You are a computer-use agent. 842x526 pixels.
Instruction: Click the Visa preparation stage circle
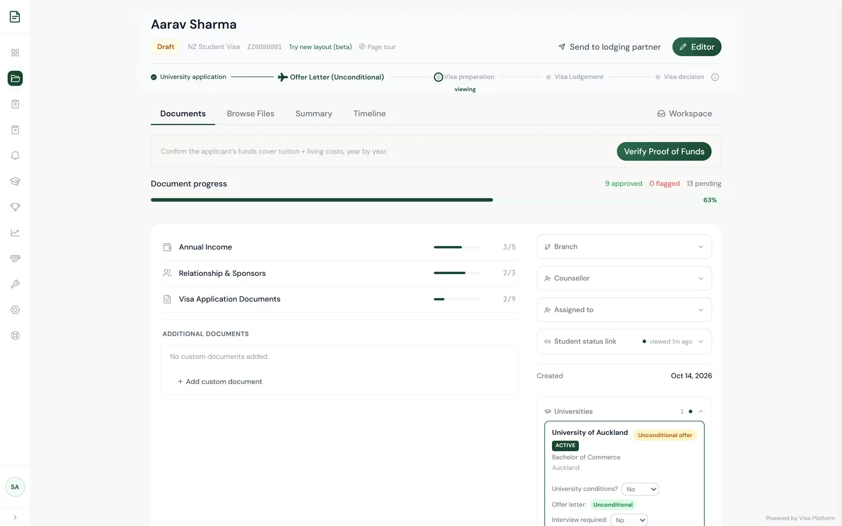(439, 77)
